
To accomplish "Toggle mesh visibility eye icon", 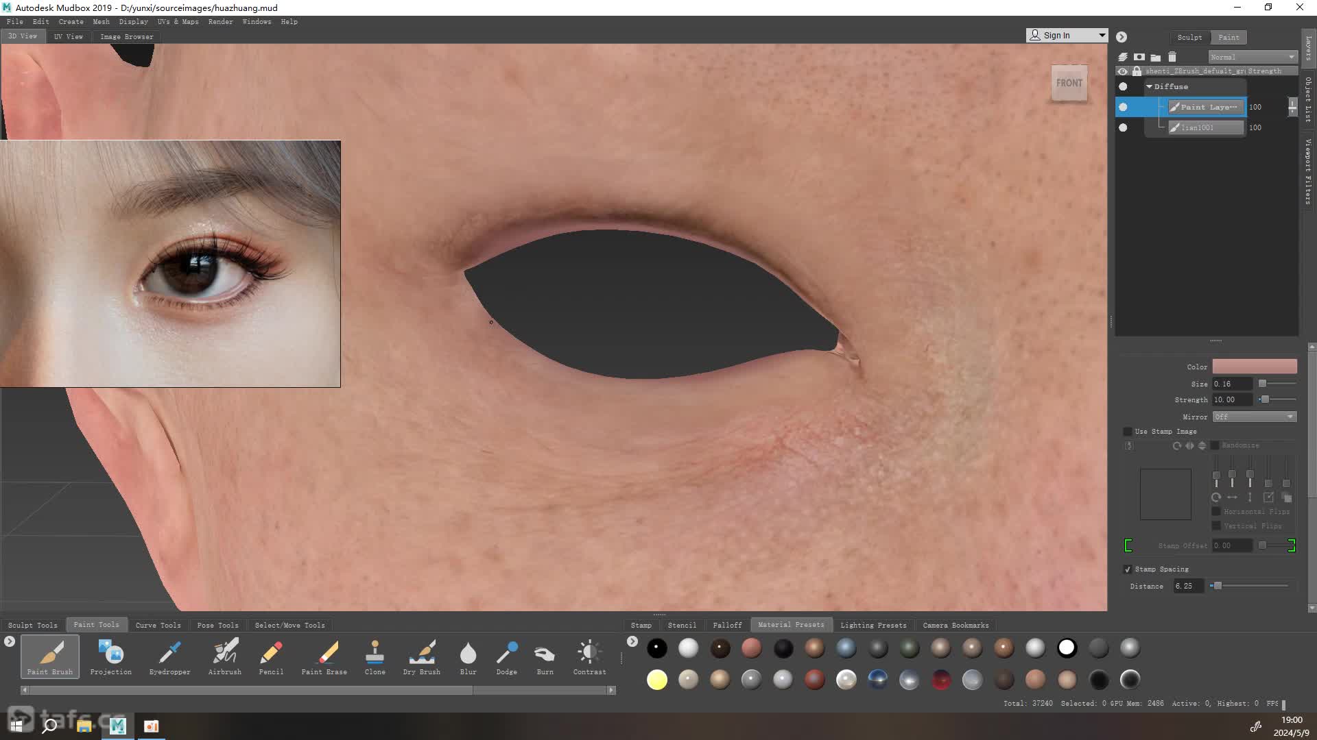I will (x=1123, y=71).
